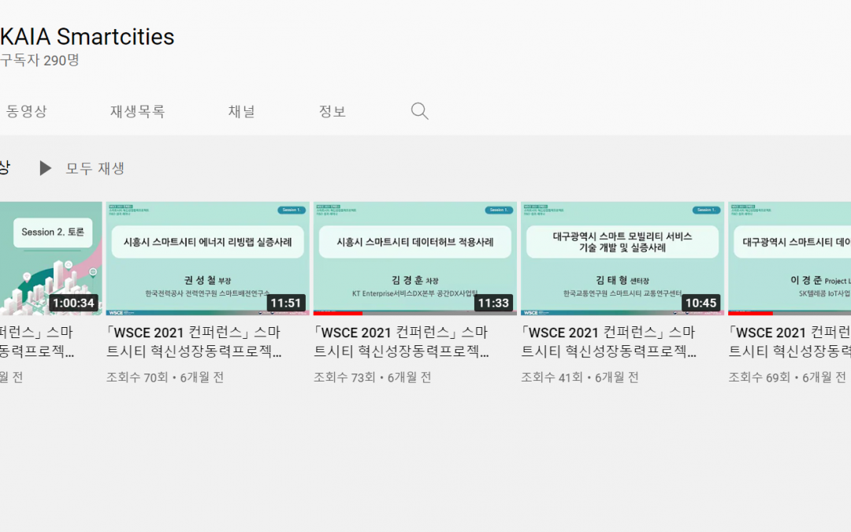Click the title of the 70-view video
Screen dimensions: 851x532
tap(194, 342)
